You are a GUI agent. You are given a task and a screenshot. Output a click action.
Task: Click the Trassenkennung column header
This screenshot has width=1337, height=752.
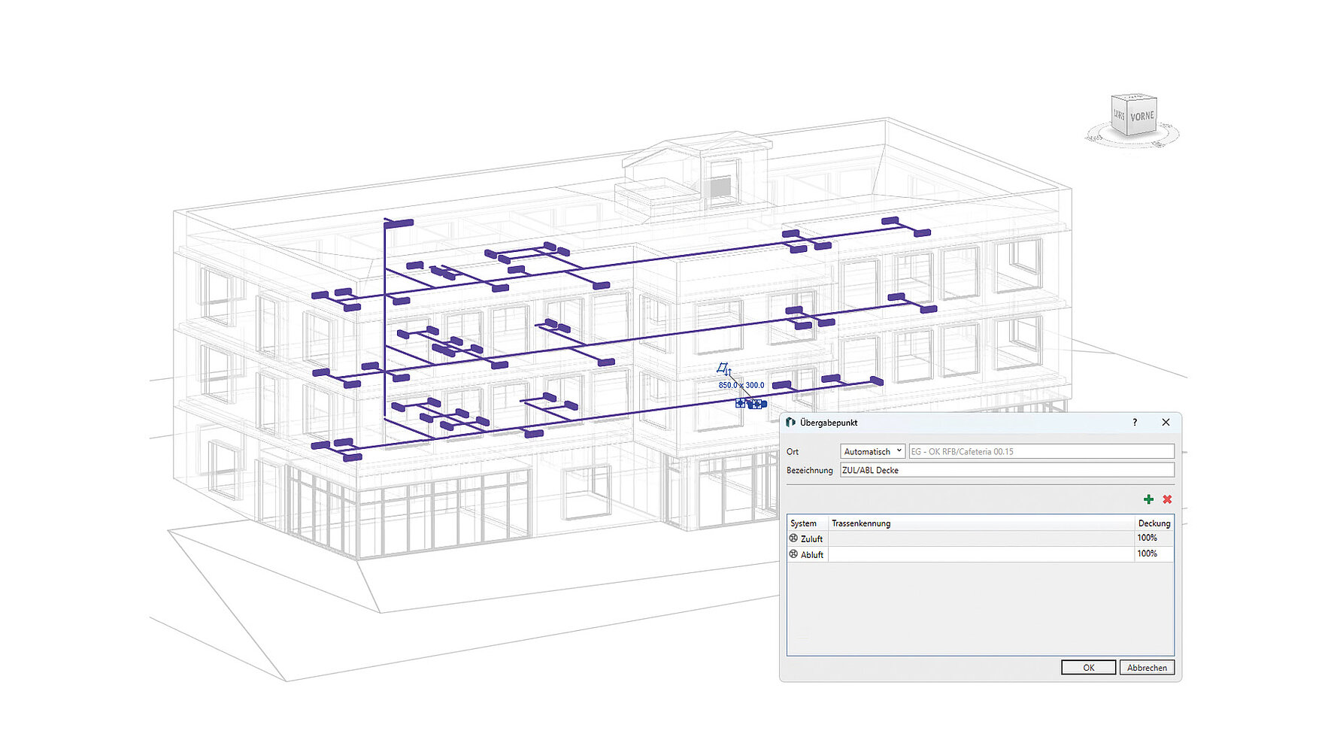(x=981, y=523)
